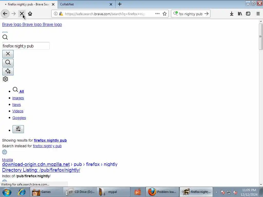Switch to Videos results
Screen dimensions: 263x197
18,111
